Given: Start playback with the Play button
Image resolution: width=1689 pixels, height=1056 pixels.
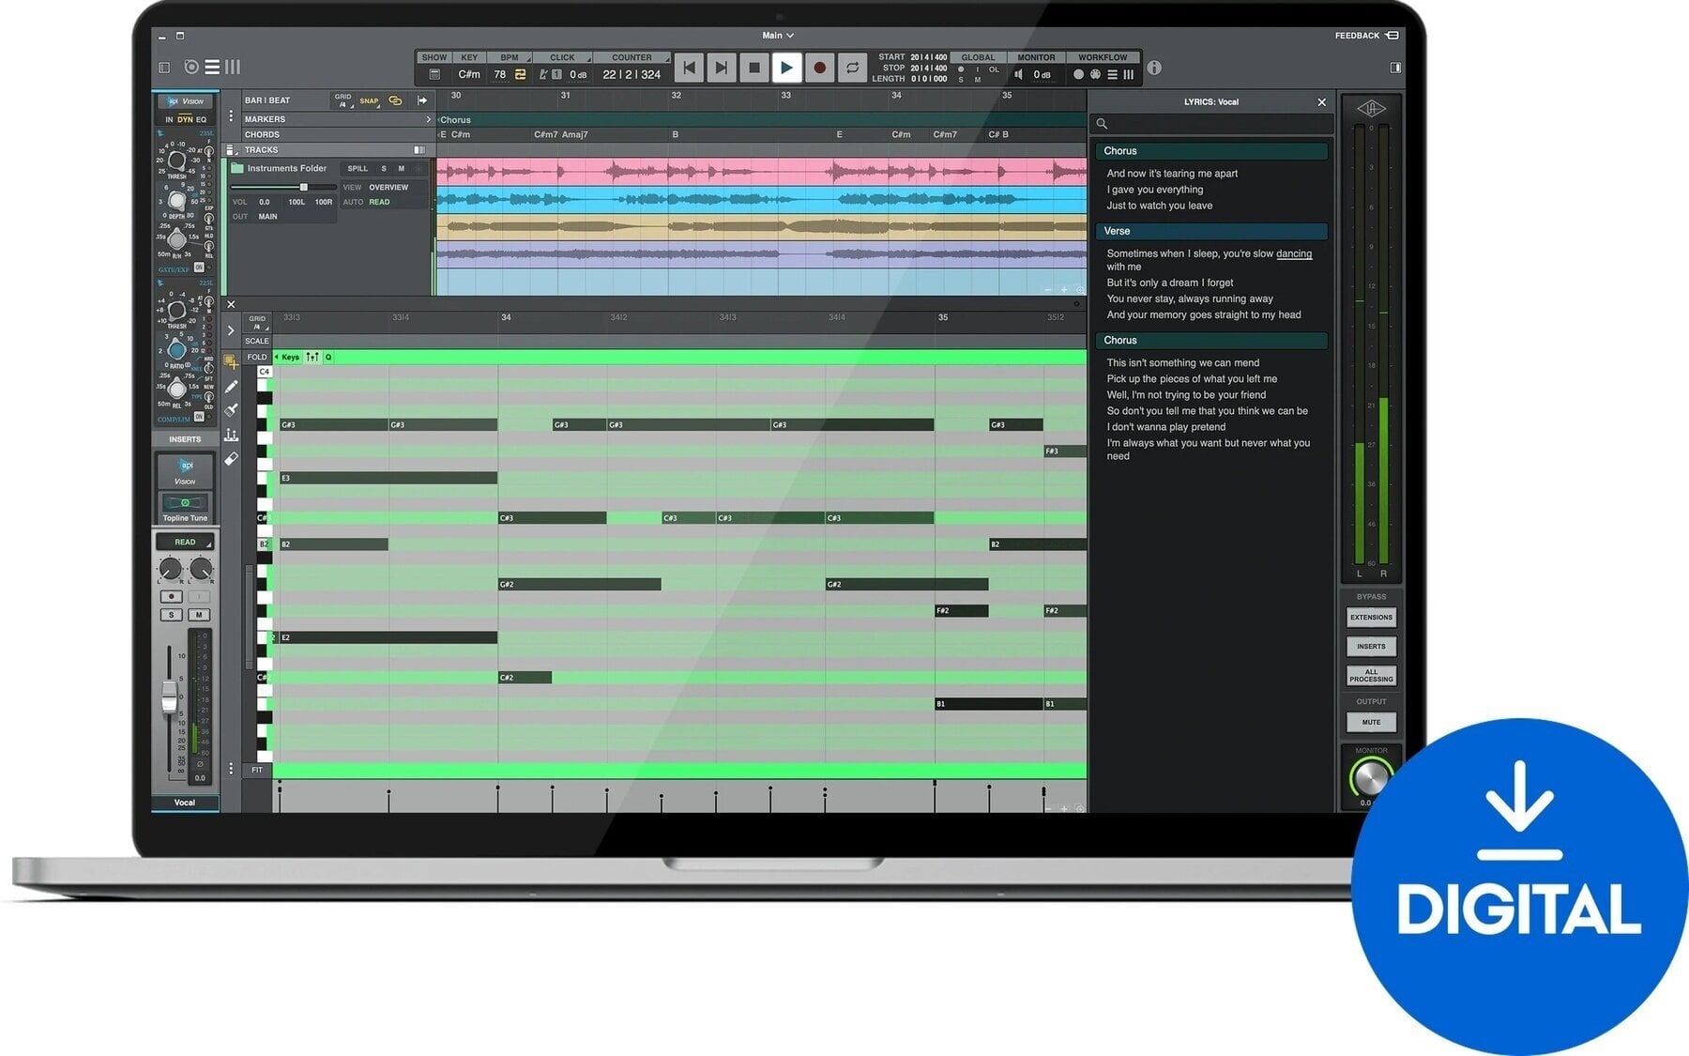Looking at the screenshot, I should (786, 68).
